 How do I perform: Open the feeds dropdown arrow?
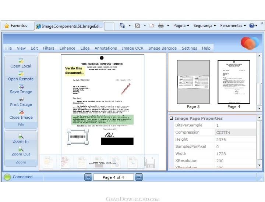[x=145, y=26]
